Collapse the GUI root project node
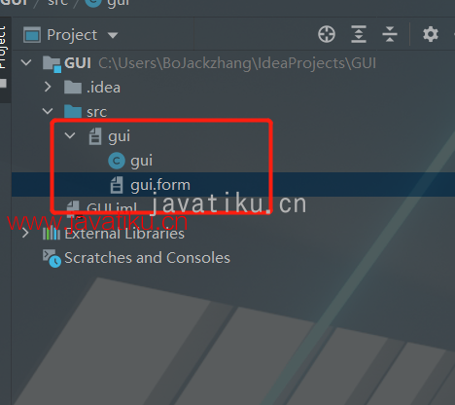 26,62
